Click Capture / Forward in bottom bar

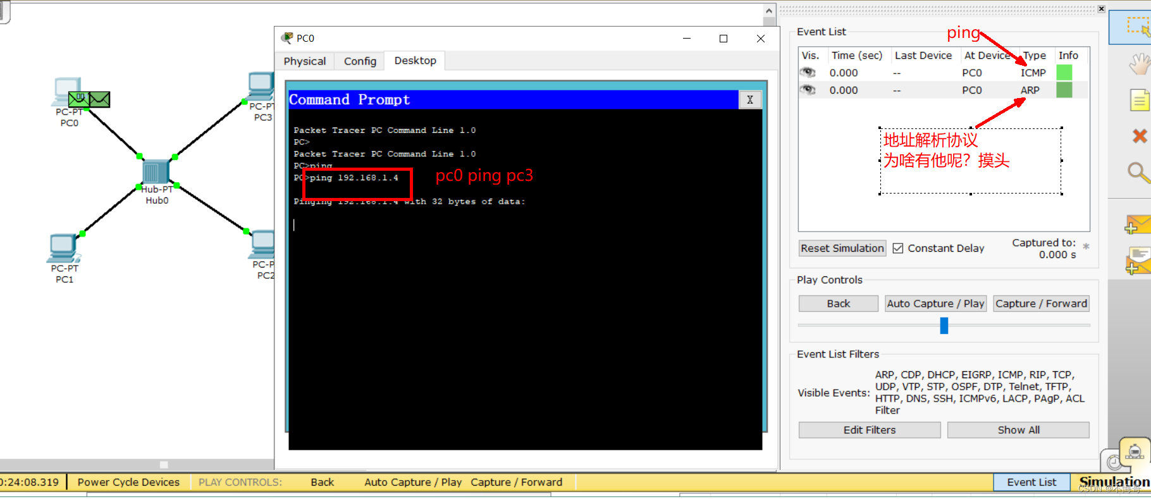(x=516, y=482)
